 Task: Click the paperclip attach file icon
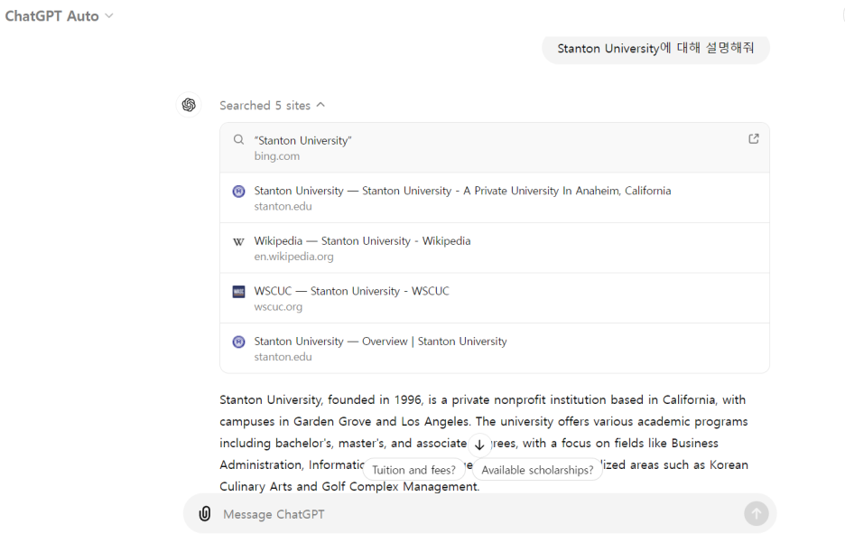(205, 513)
